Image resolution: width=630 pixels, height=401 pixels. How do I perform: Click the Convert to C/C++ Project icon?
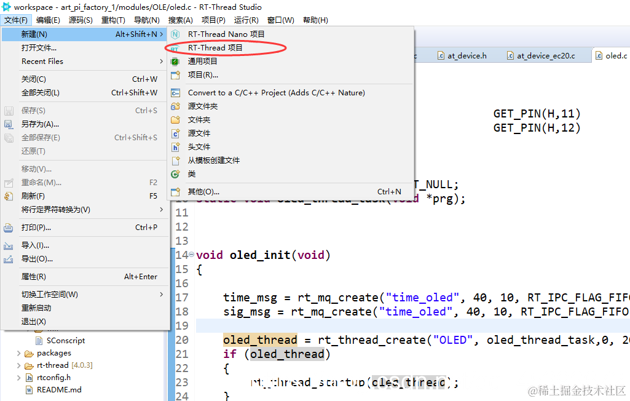pyautogui.click(x=175, y=93)
